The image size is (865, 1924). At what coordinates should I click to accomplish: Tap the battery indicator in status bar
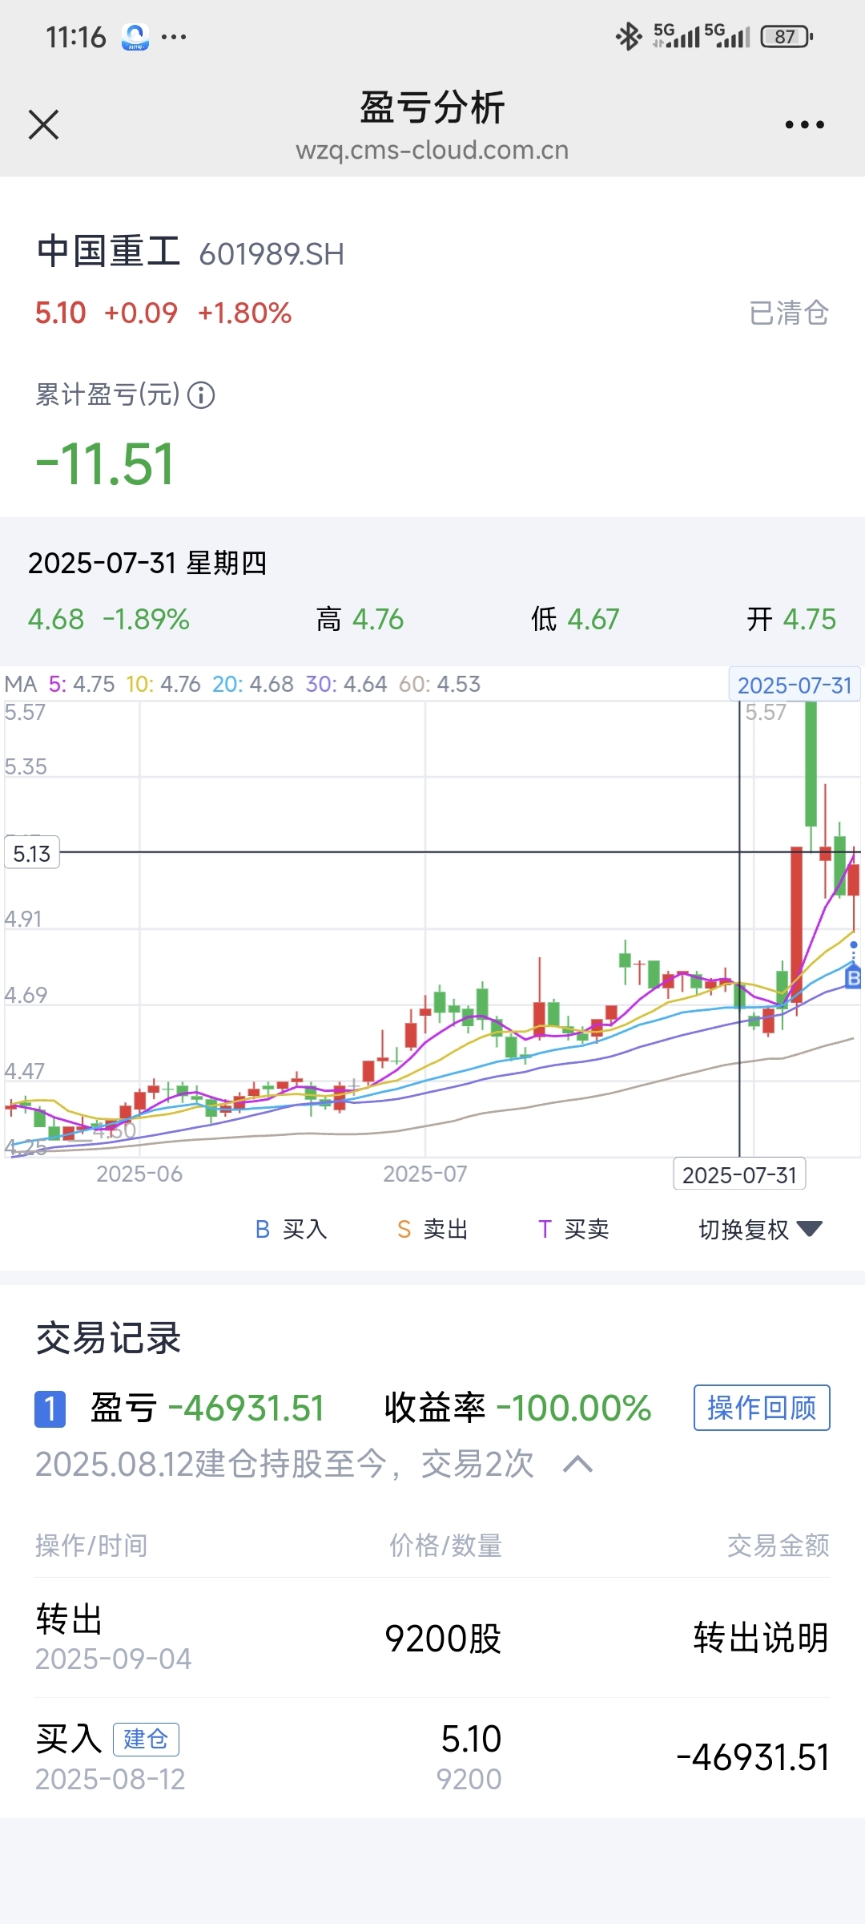[787, 36]
